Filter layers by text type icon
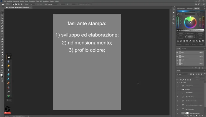The height and width of the screenshot is (117, 206). pyautogui.click(x=196, y=74)
